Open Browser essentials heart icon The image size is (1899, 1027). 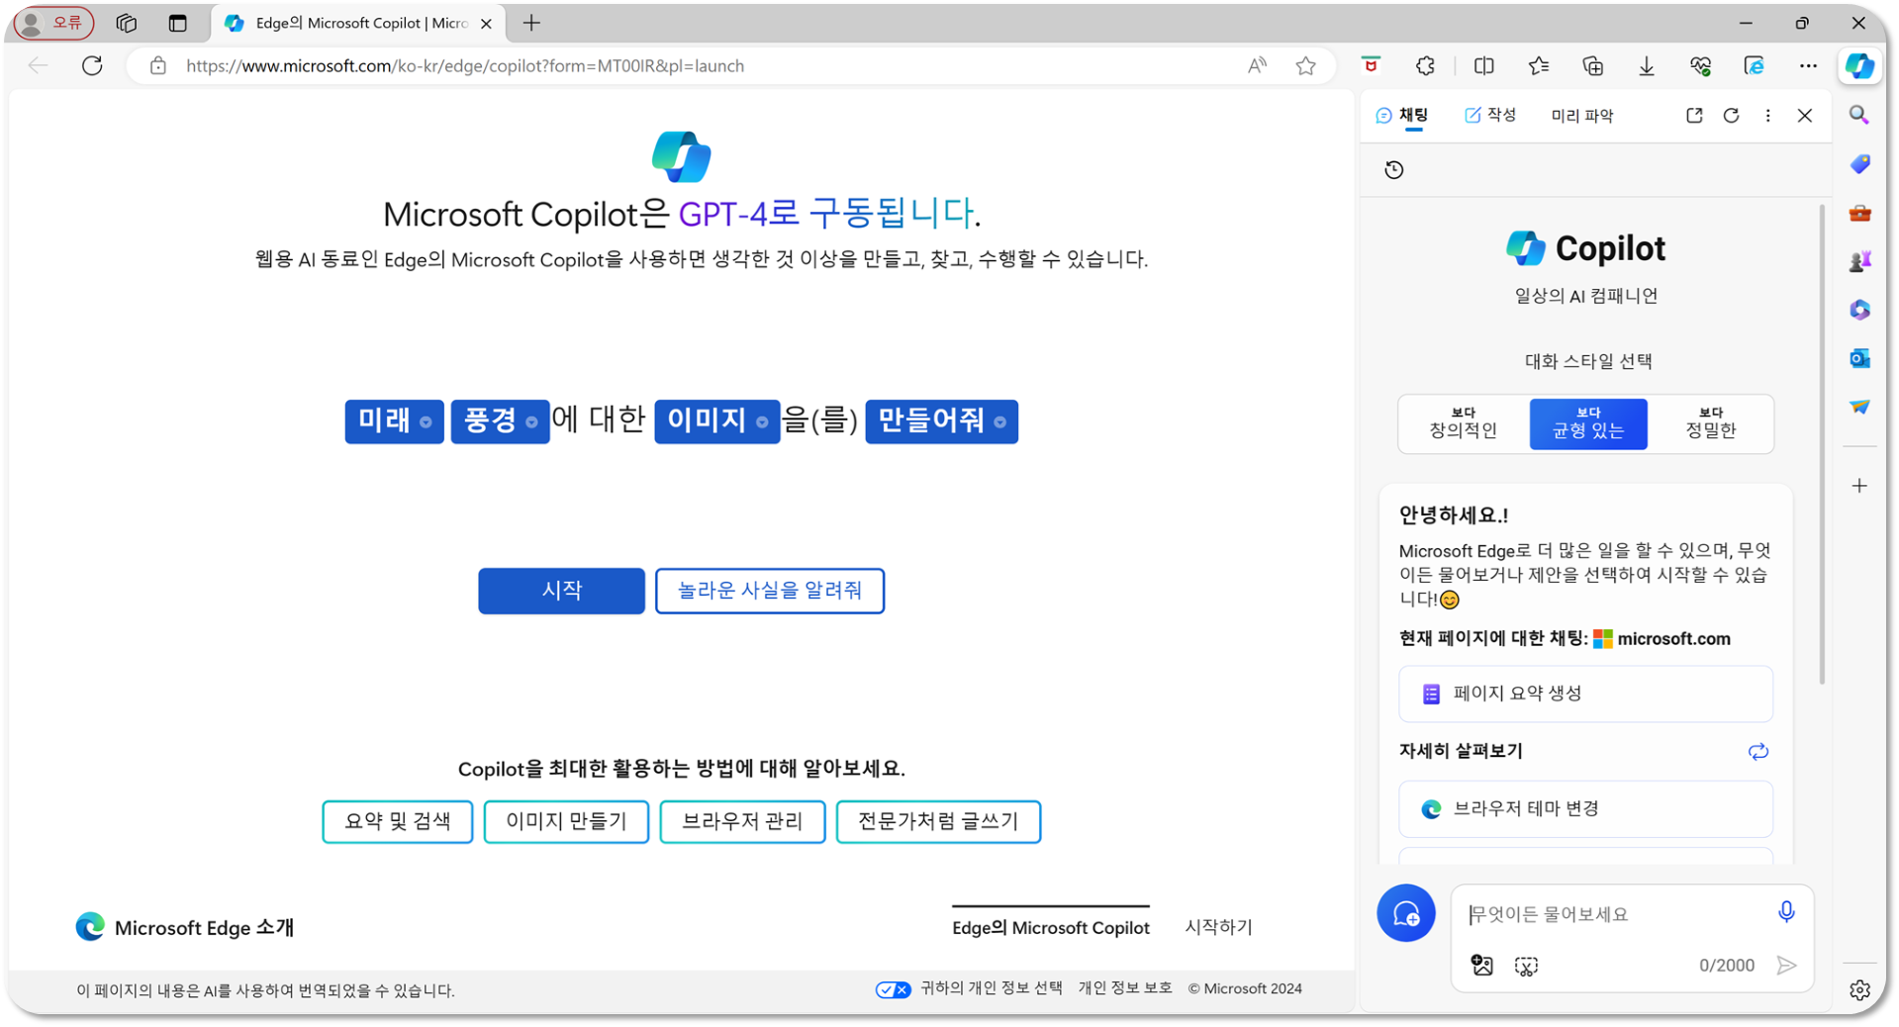(1700, 65)
